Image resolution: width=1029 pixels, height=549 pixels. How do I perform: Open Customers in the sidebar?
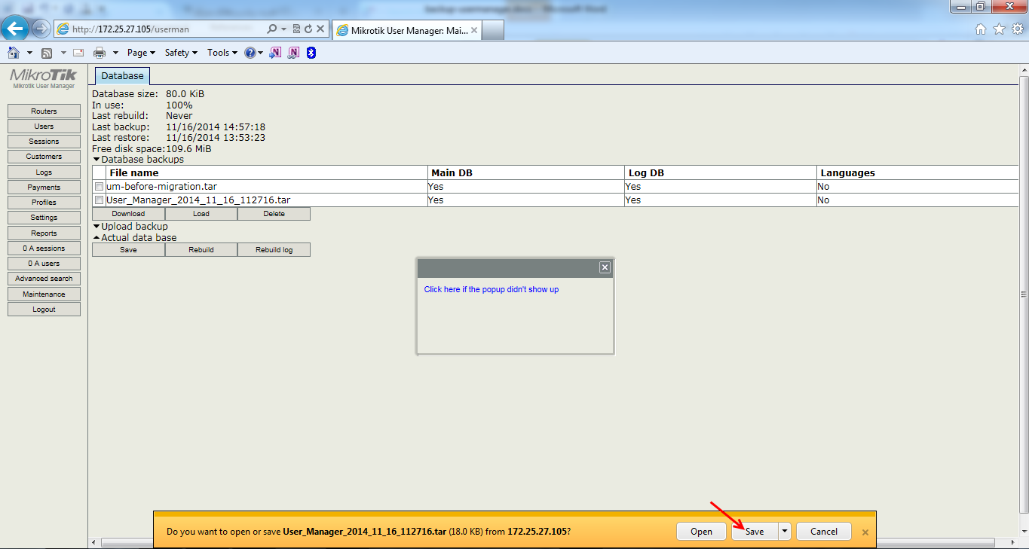(44, 157)
